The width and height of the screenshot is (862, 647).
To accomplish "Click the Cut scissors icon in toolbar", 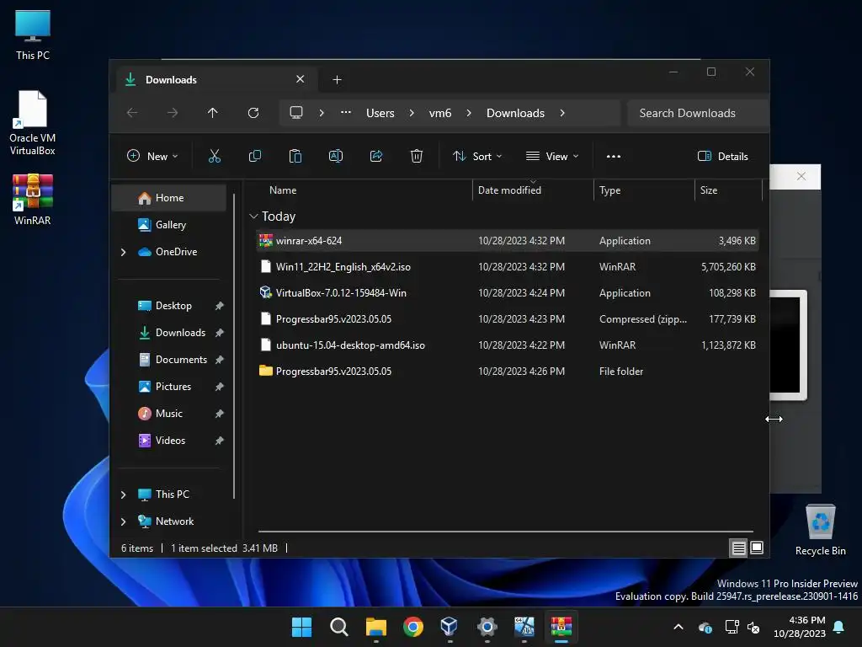I will click(x=215, y=156).
